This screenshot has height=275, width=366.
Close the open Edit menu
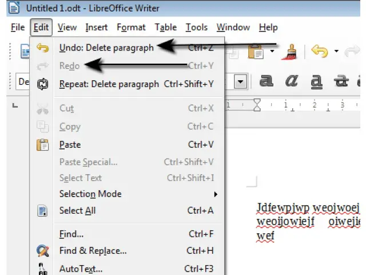click(x=41, y=27)
